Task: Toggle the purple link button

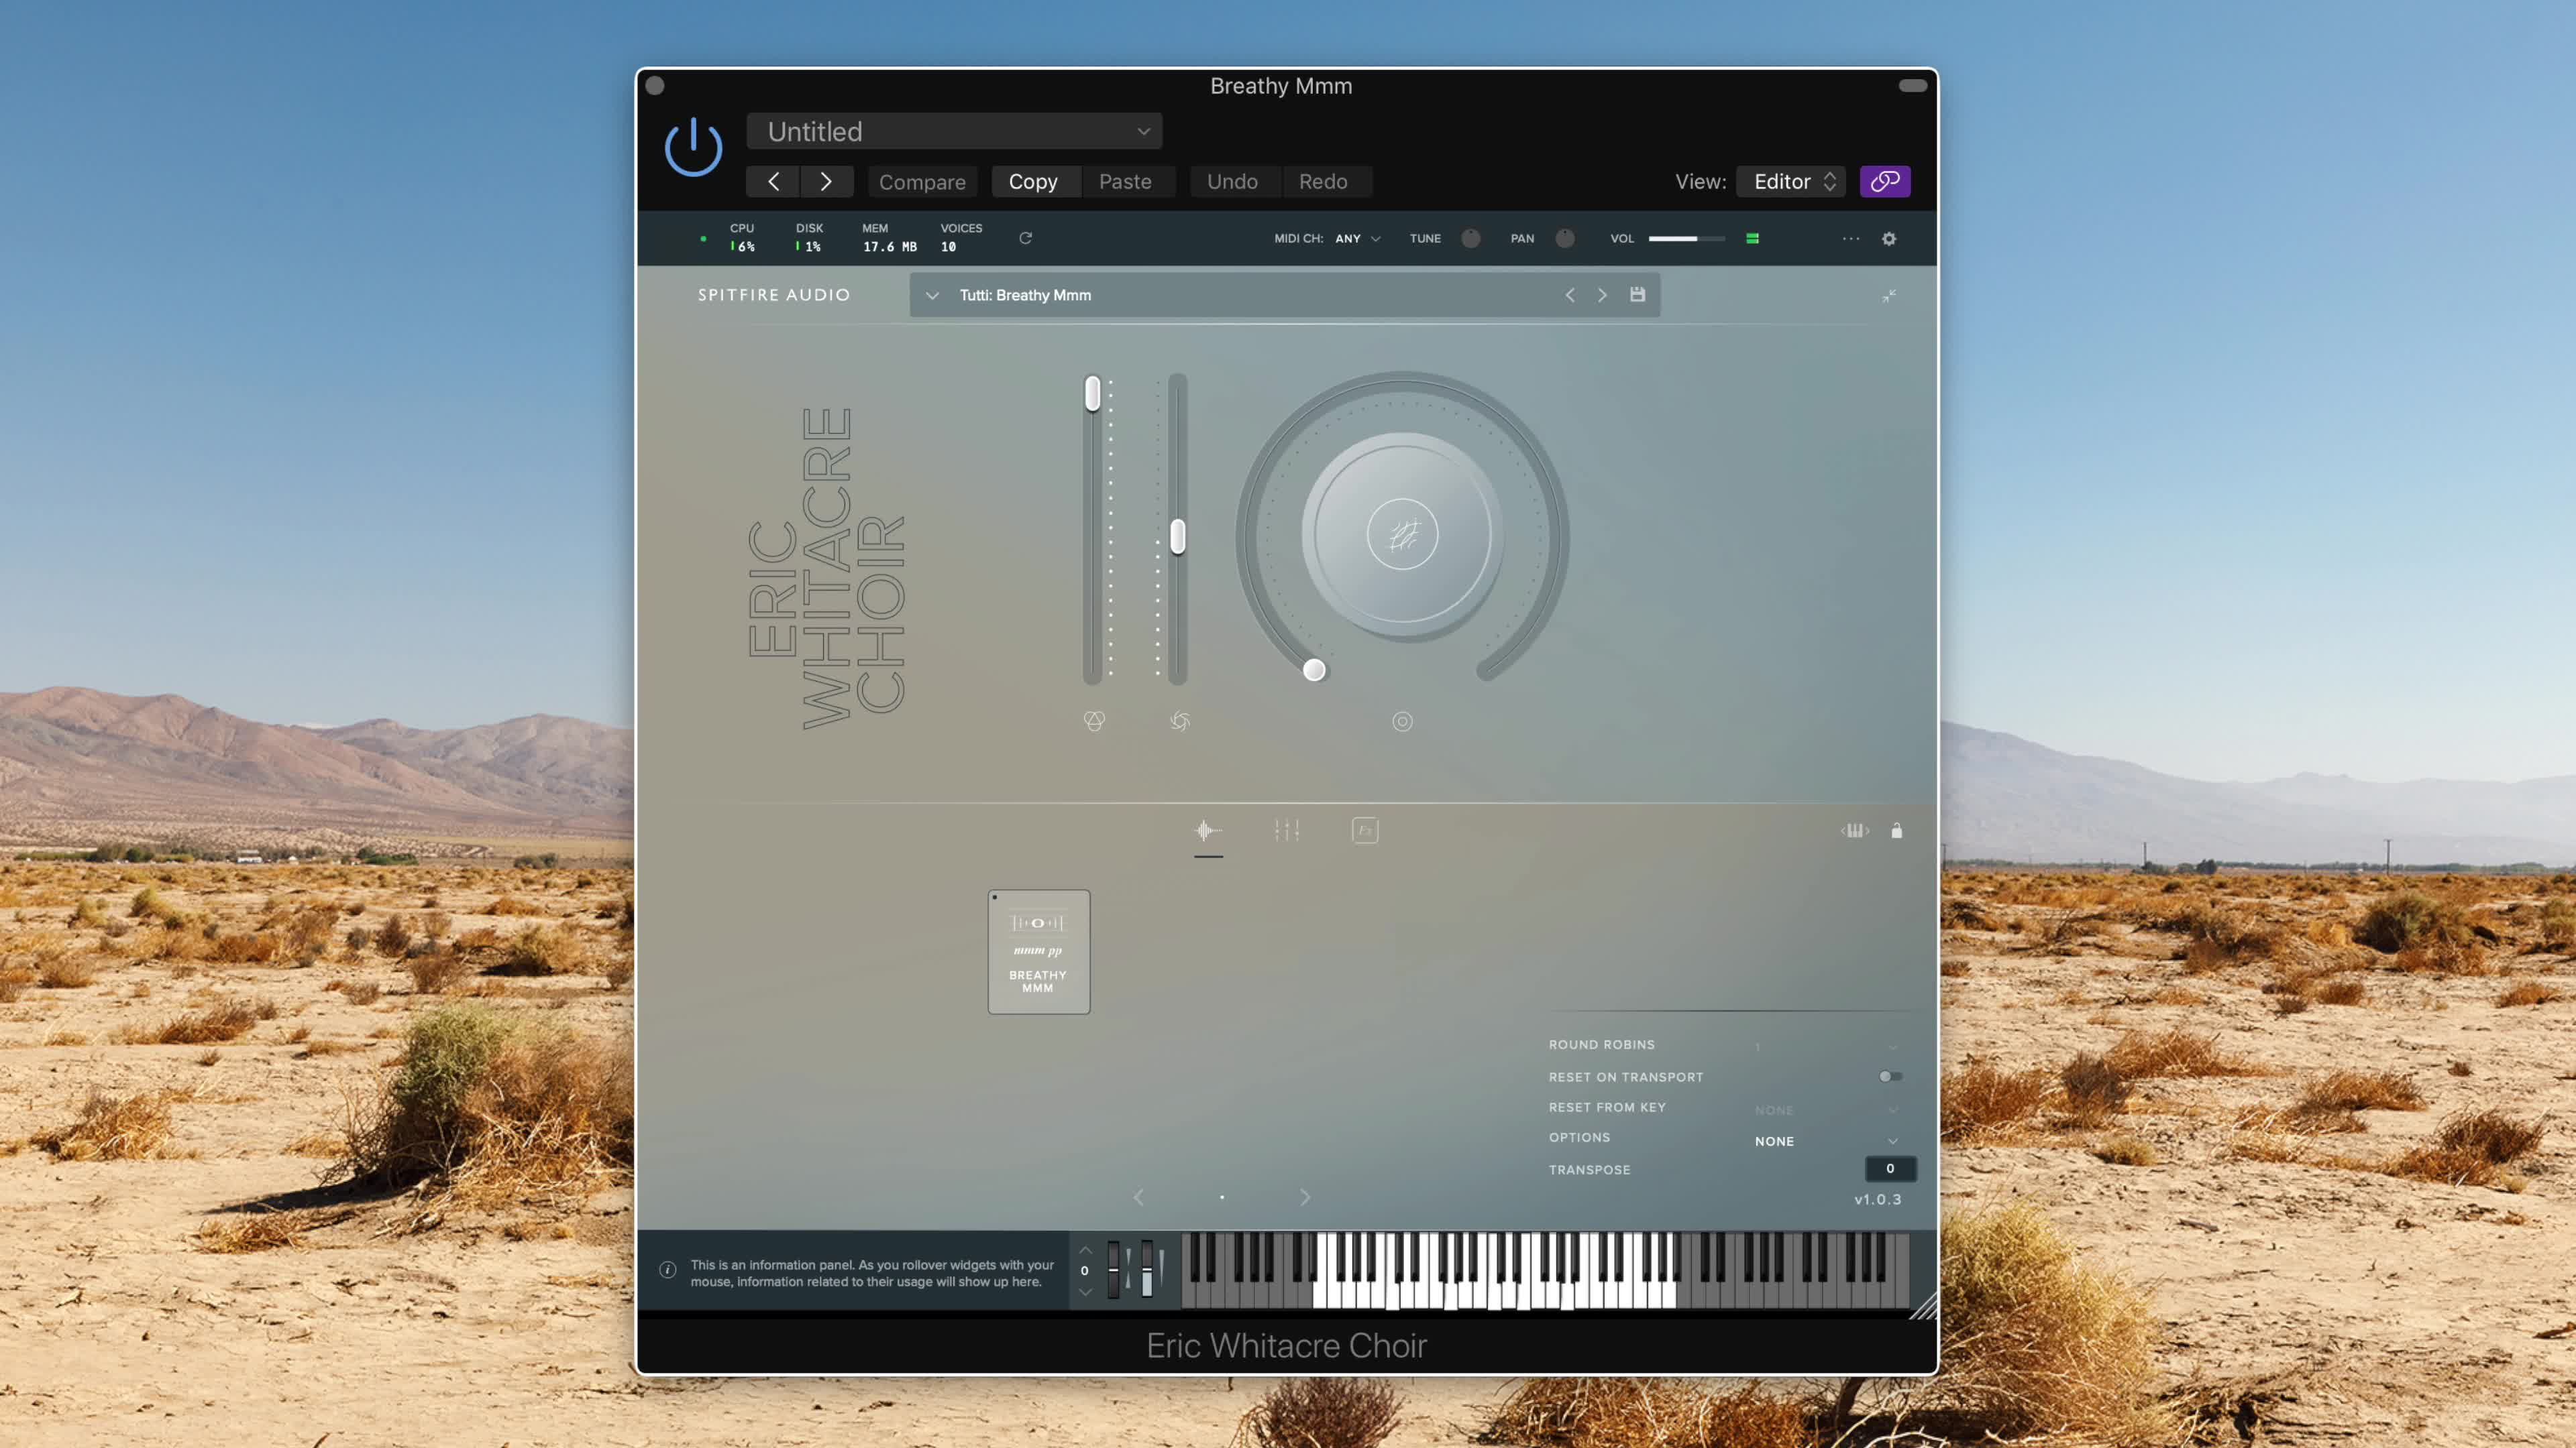Action: point(1885,182)
